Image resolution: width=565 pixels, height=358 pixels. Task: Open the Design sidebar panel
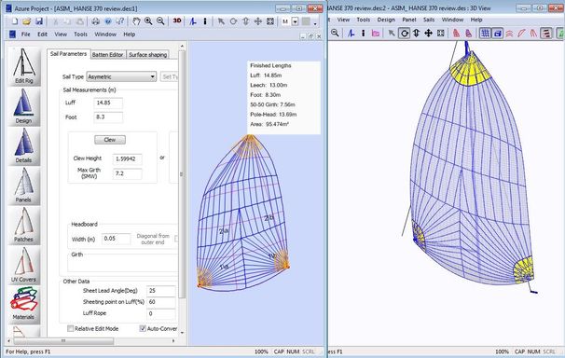(x=24, y=106)
